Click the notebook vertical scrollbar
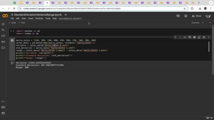The width and height of the screenshot is (214, 120). tap(213, 50)
